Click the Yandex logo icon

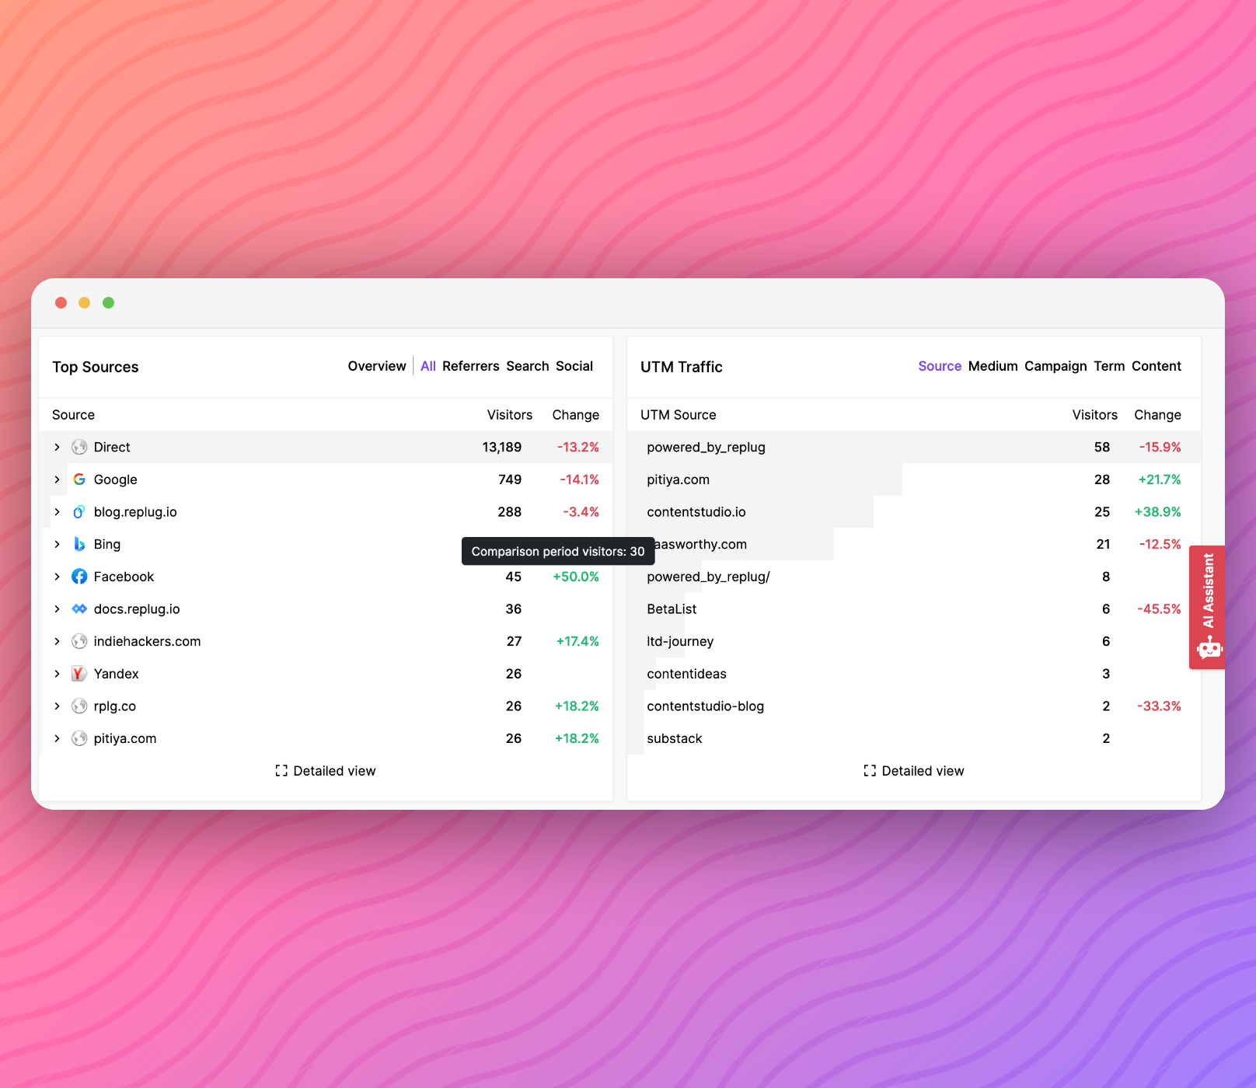coord(79,674)
